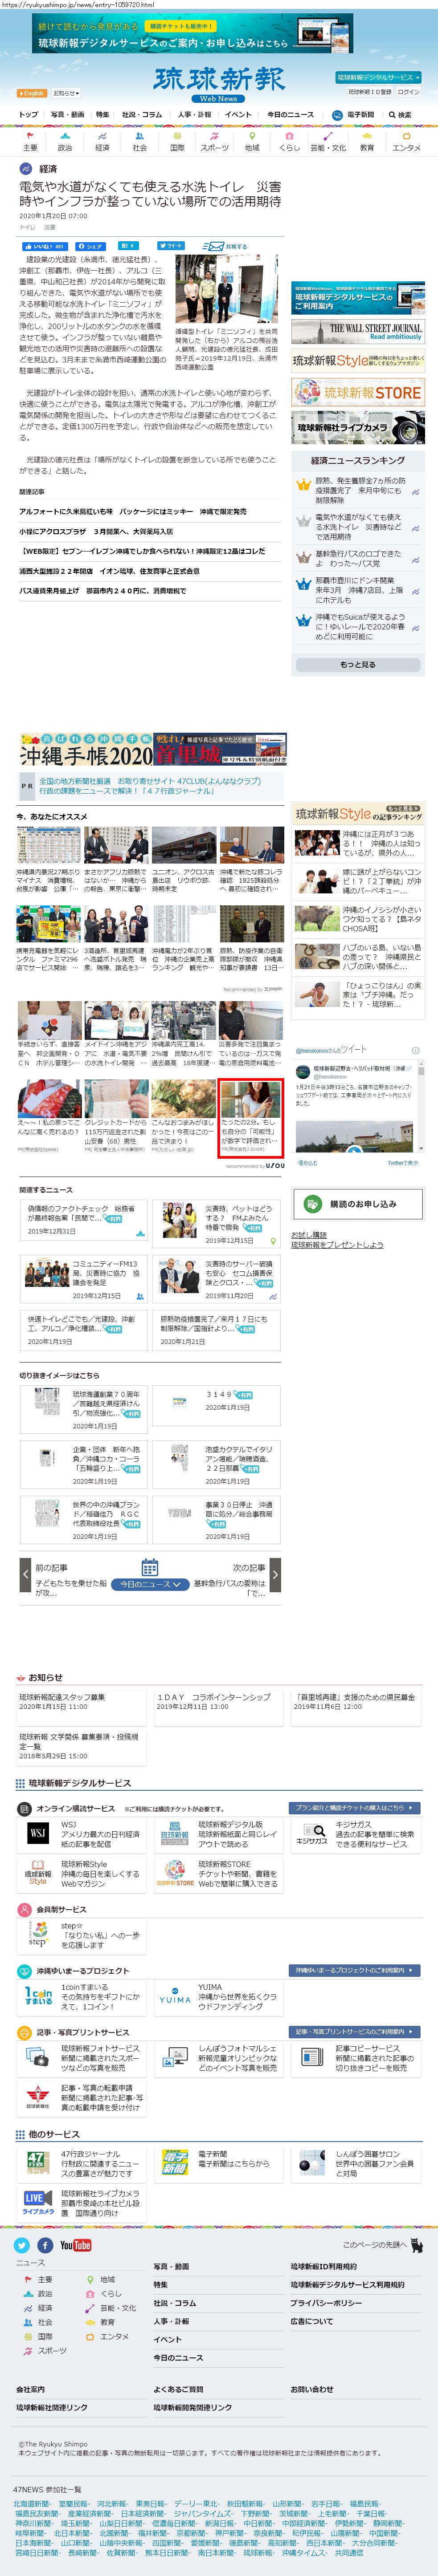This screenshot has width=438, height=2576.
Task: Click the 琉球新報STORE banner
Action: pos(358,392)
